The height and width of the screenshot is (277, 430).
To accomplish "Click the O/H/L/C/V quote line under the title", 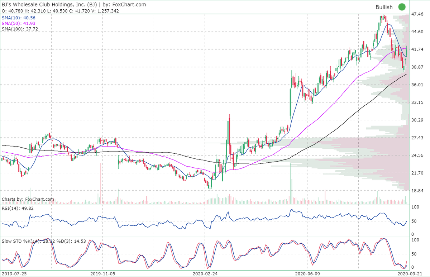I will 60,11.
